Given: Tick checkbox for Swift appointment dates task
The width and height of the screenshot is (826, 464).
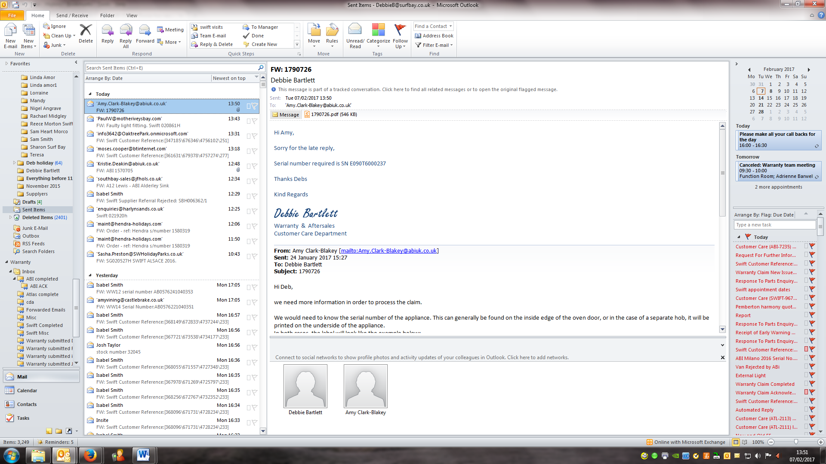Looking at the screenshot, I should coord(806,289).
